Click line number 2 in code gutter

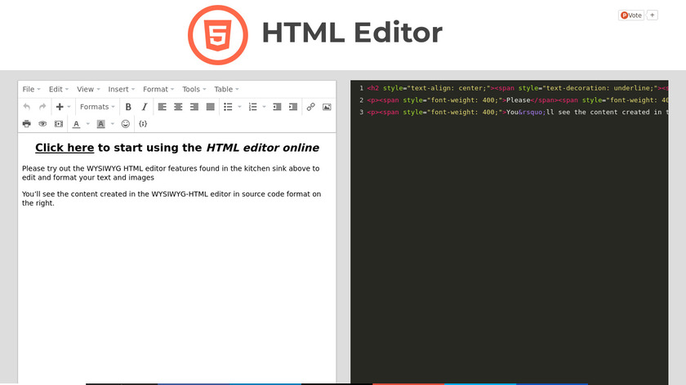pos(361,100)
